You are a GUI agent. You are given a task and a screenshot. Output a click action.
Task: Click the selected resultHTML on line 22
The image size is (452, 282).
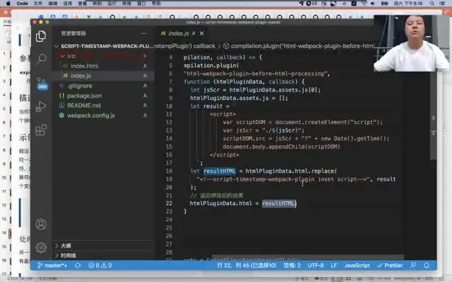(x=279, y=204)
